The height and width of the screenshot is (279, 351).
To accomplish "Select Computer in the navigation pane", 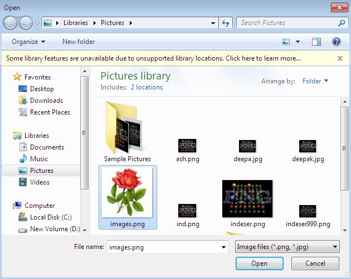I will [34, 206].
